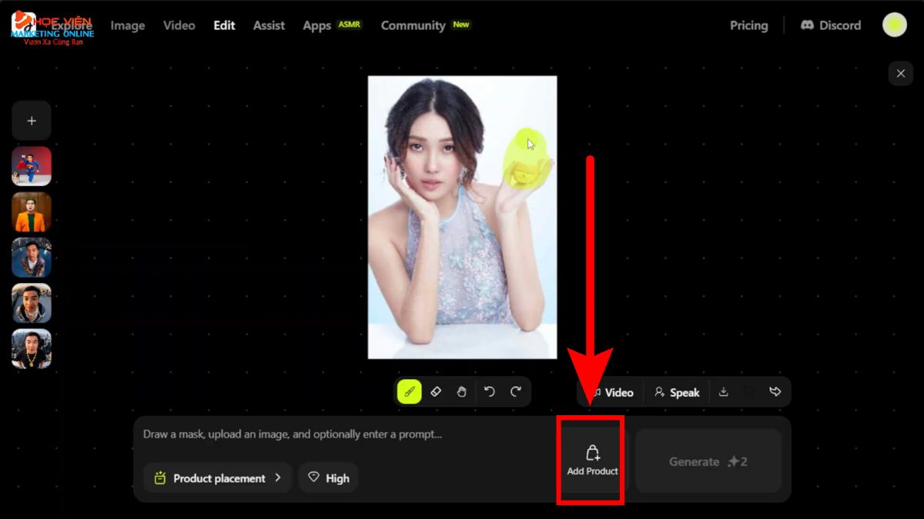
Task: Activate the hand pan tool
Action: [461, 391]
